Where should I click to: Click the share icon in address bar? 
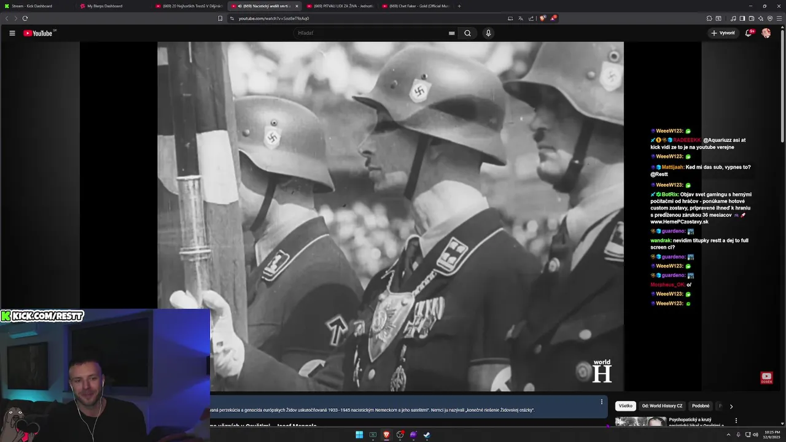point(531,18)
